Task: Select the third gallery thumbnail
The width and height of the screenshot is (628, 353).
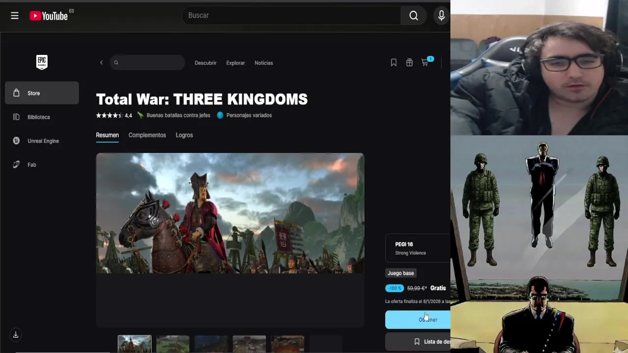Action: point(211,344)
